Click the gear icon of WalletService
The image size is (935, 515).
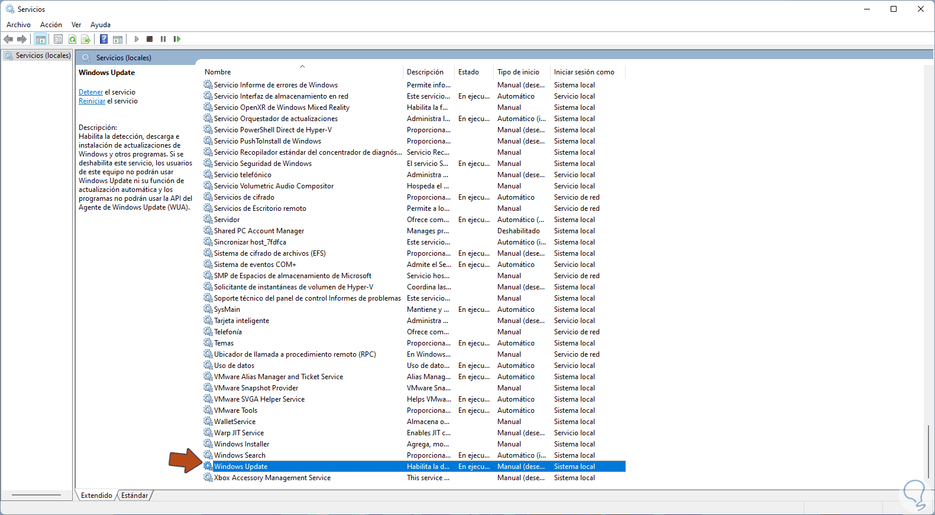click(208, 422)
